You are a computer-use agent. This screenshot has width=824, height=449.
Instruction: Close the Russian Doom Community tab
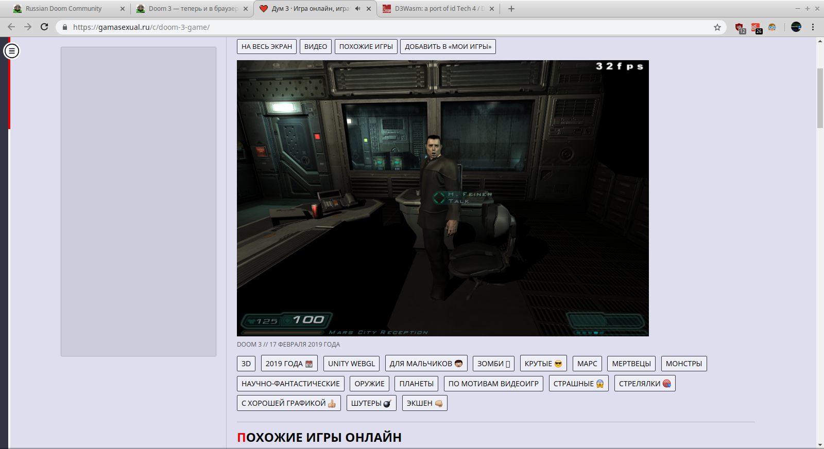point(123,9)
